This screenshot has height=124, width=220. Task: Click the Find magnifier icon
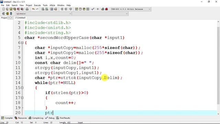click(43, 9)
